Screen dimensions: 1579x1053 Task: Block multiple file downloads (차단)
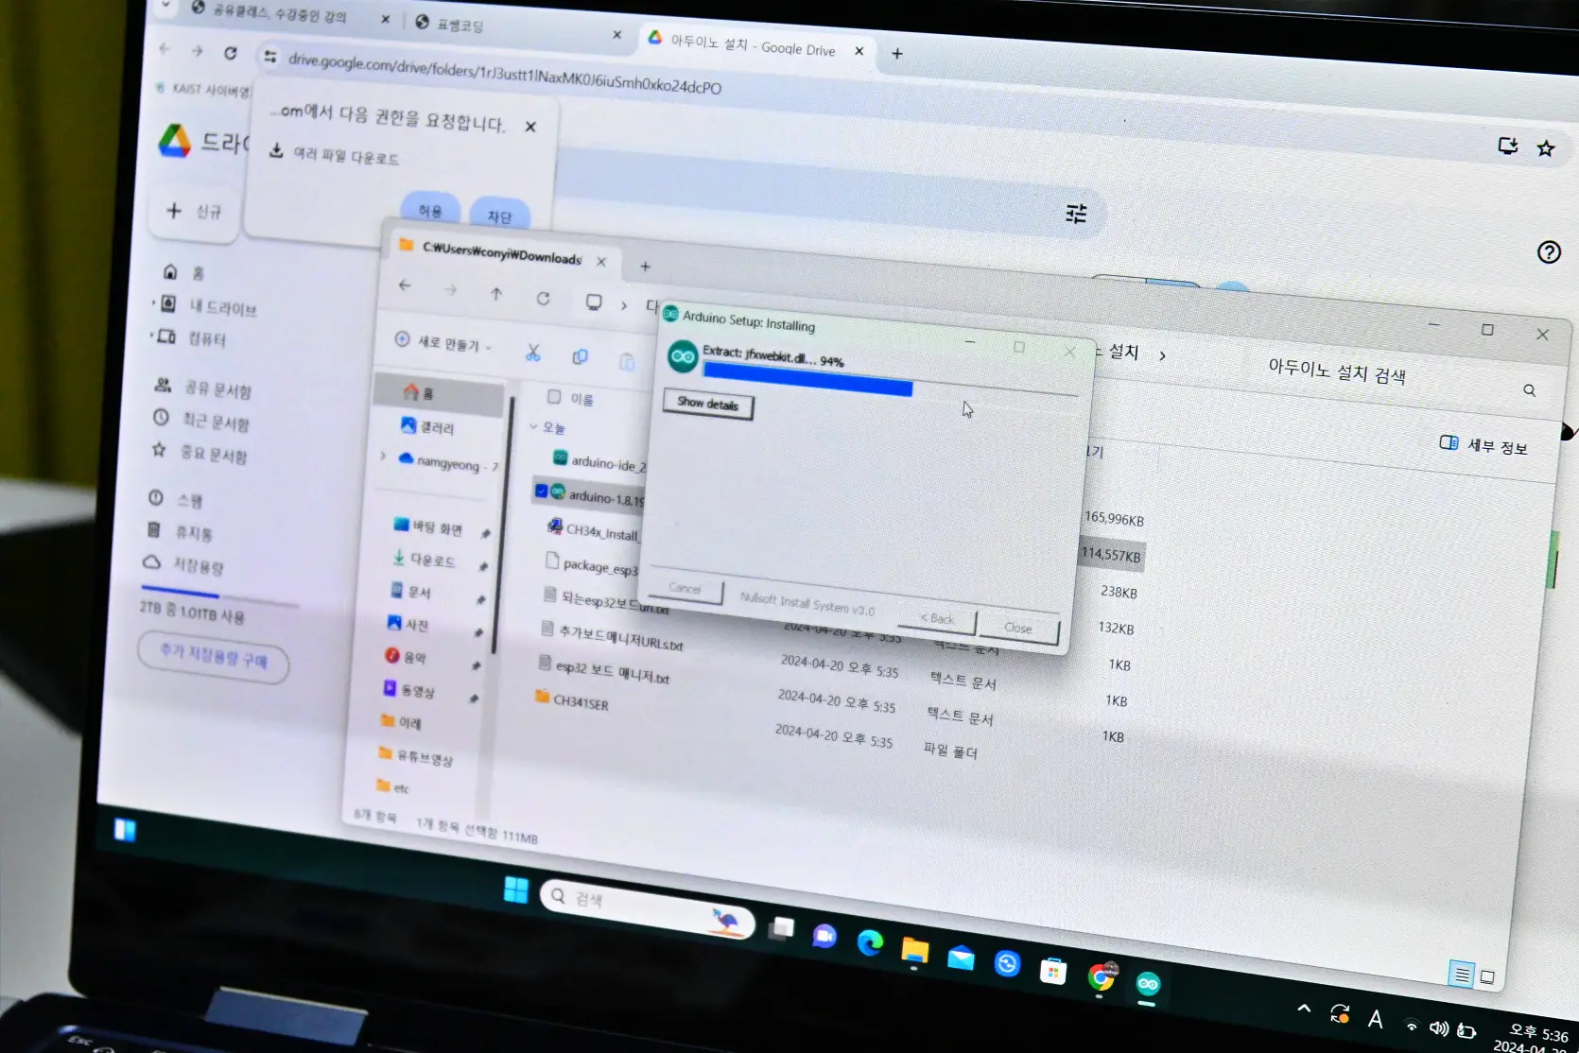[499, 216]
